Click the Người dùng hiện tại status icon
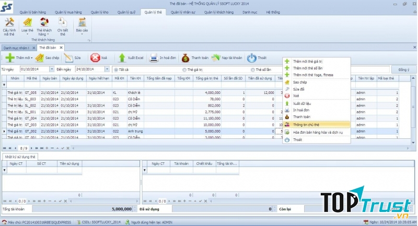418x226 pixels. pyautogui.click(x=127, y=222)
